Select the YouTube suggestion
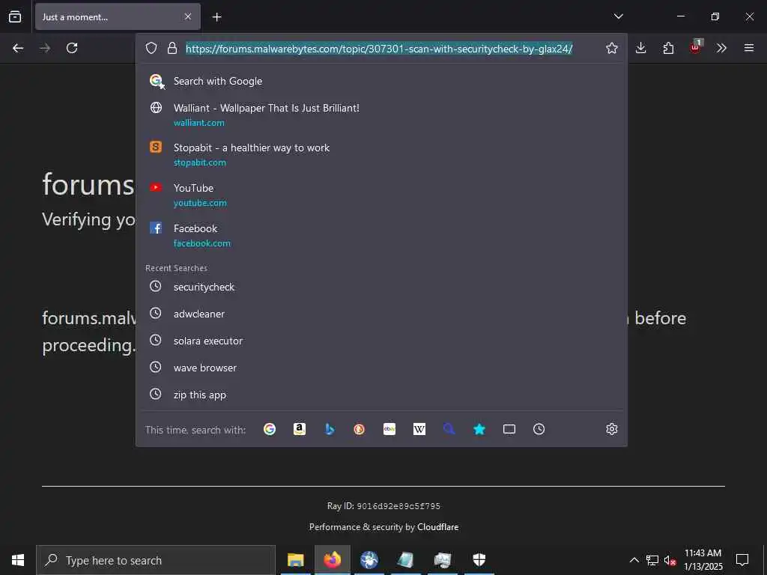The width and height of the screenshot is (767, 575). (381, 195)
